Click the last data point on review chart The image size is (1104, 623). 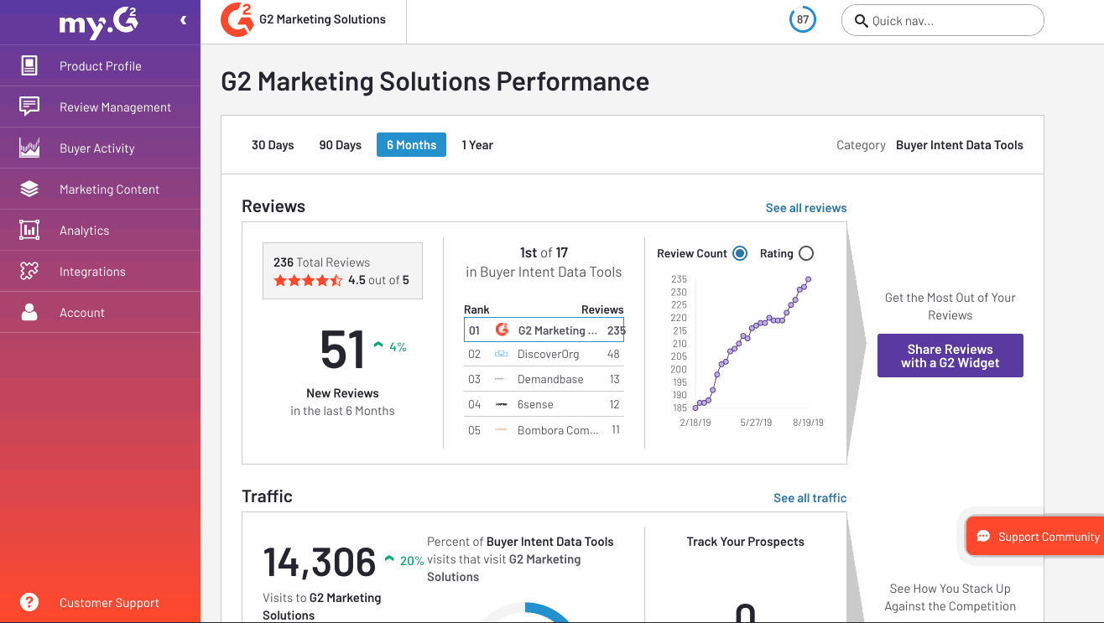tap(809, 279)
